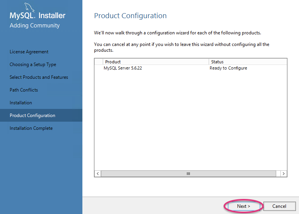
Task: Cancel the configuration wizard
Action: (x=279, y=206)
